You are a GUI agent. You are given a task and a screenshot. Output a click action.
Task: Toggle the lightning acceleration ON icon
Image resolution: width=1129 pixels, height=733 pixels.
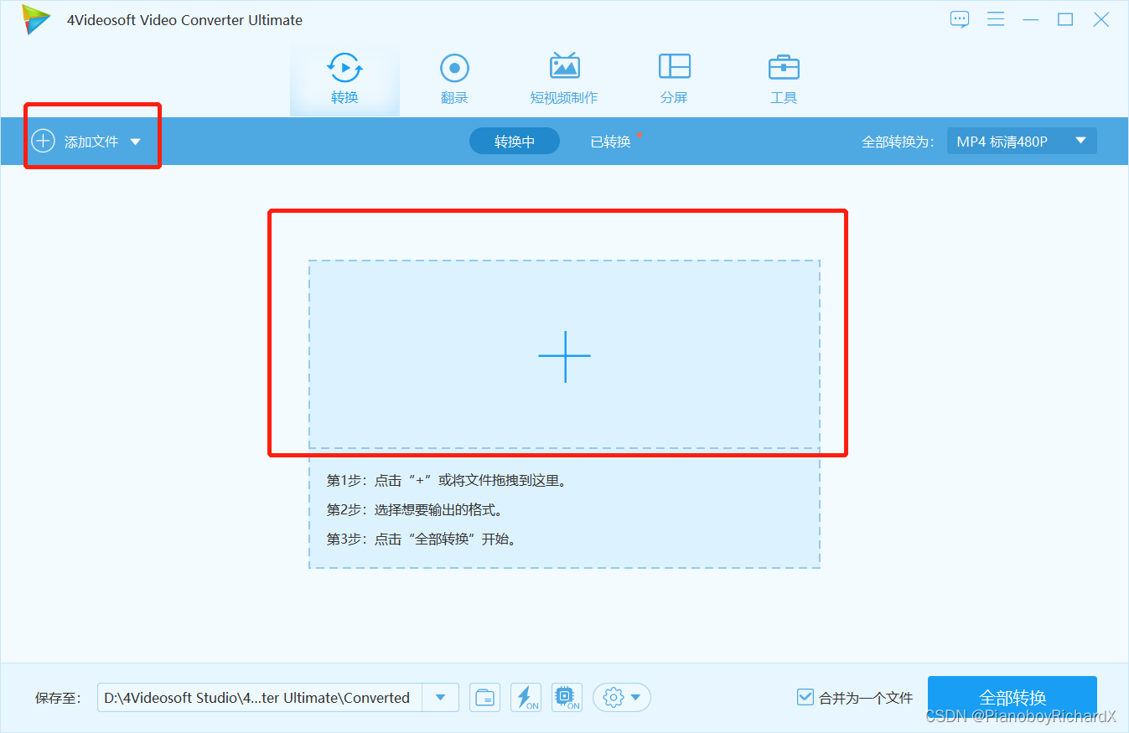pos(526,697)
